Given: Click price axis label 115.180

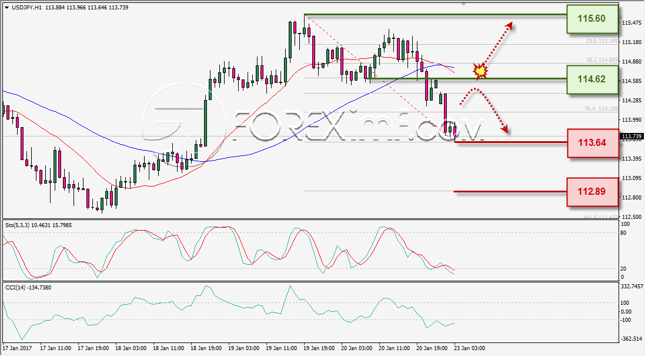Looking at the screenshot, I should [632, 42].
